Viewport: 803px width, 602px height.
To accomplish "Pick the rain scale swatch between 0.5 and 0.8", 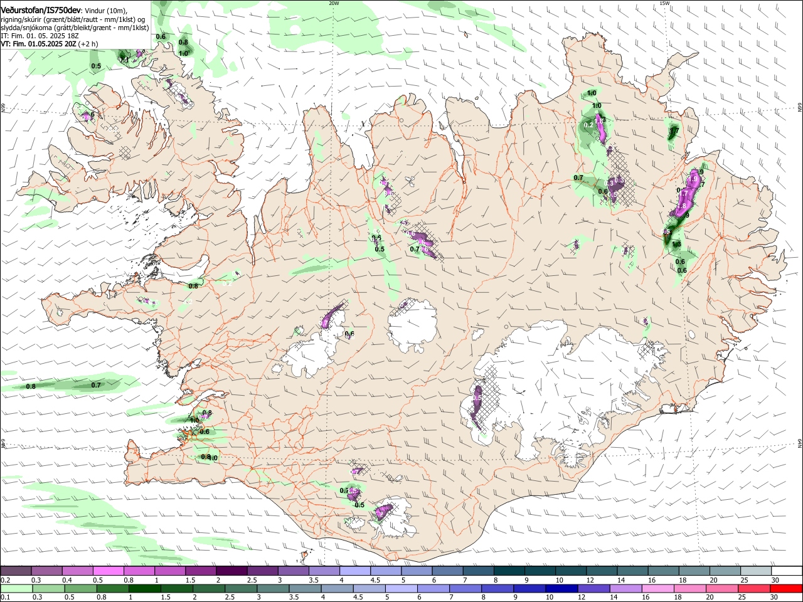I will (81, 589).
